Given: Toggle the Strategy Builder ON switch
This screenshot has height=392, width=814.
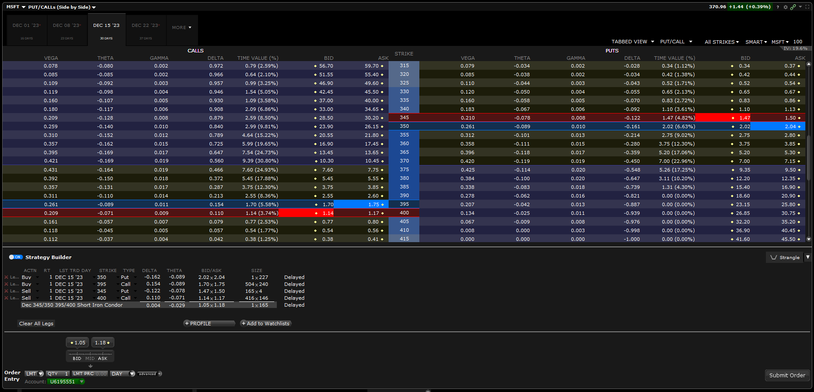Looking at the screenshot, I should coord(16,257).
